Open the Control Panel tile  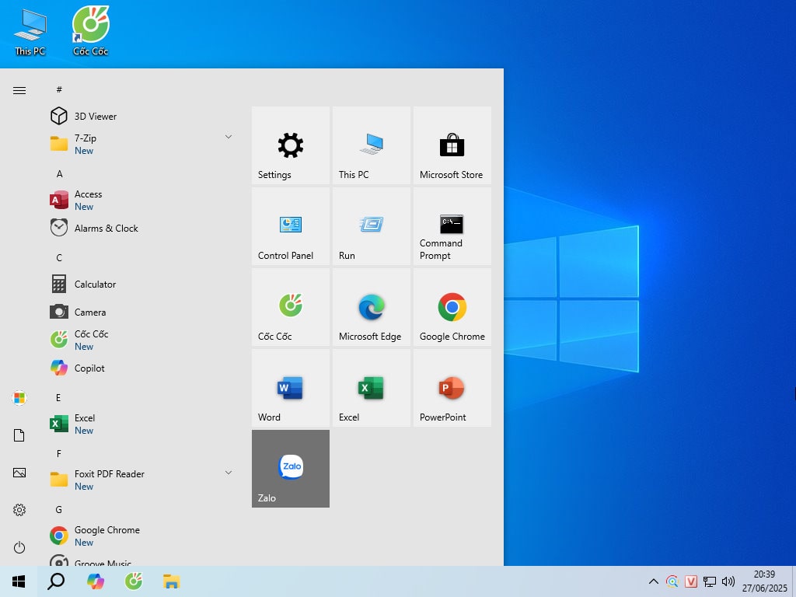tap(290, 226)
